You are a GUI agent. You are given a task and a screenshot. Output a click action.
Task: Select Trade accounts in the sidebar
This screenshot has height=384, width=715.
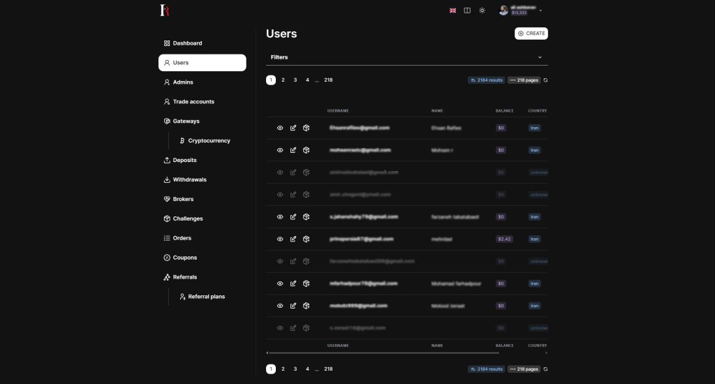pyautogui.click(x=193, y=102)
